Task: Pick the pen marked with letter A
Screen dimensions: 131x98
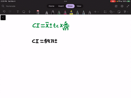Action: point(47,13)
